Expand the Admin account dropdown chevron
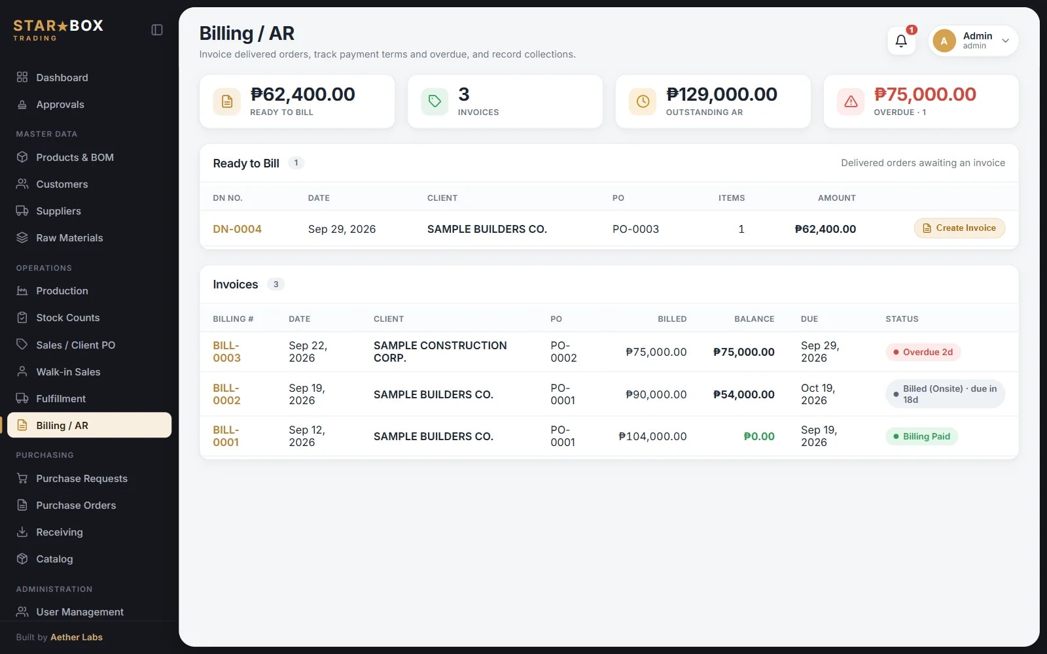 pyautogui.click(x=1006, y=41)
